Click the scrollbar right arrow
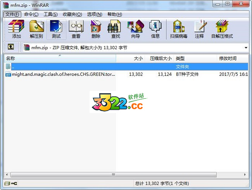The height and width of the screenshot is (190, 252). [245, 175]
